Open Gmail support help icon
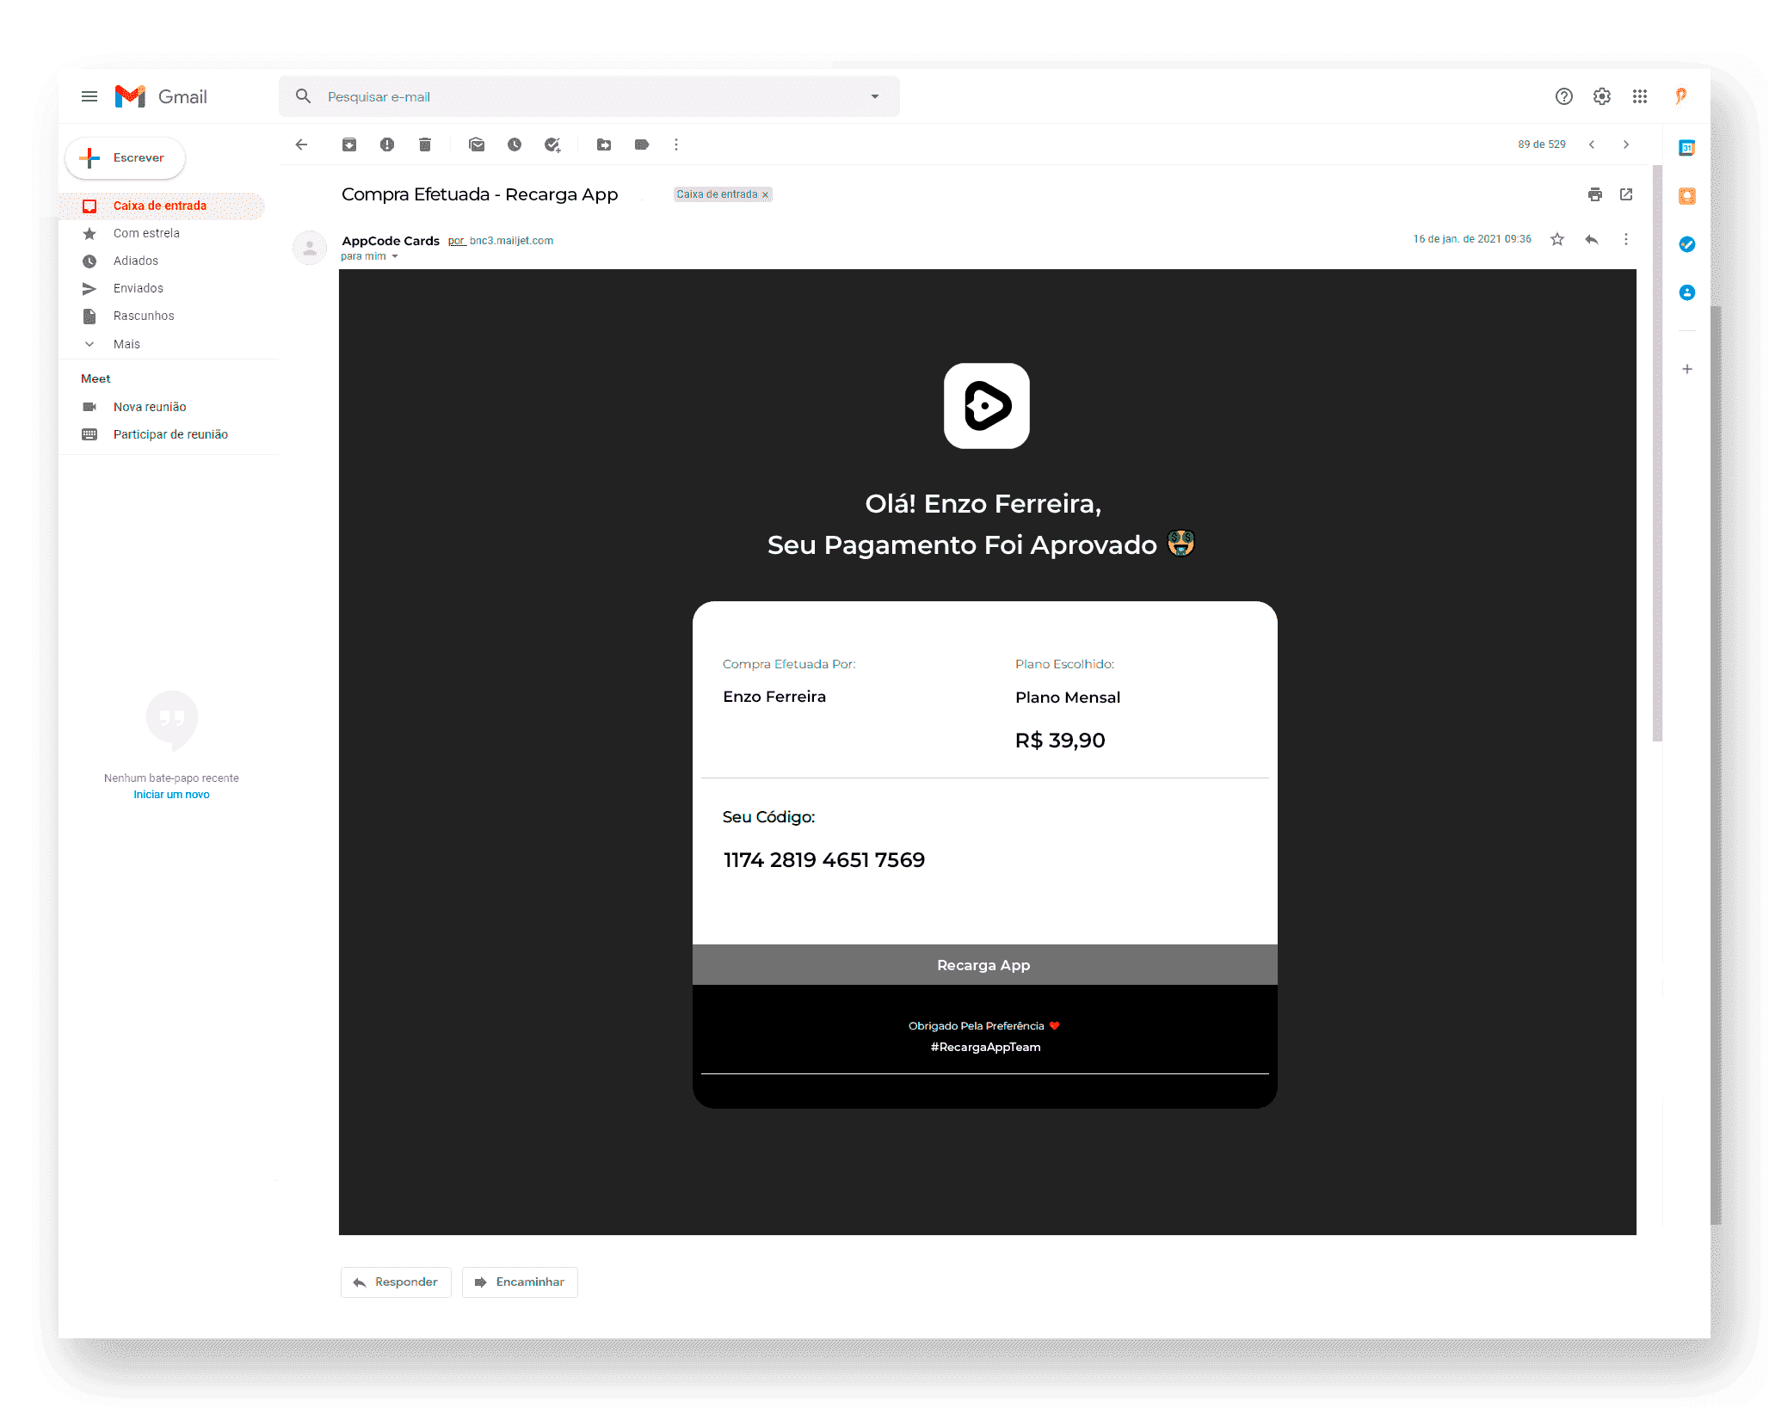The height and width of the screenshot is (1408, 1769). 1564,96
